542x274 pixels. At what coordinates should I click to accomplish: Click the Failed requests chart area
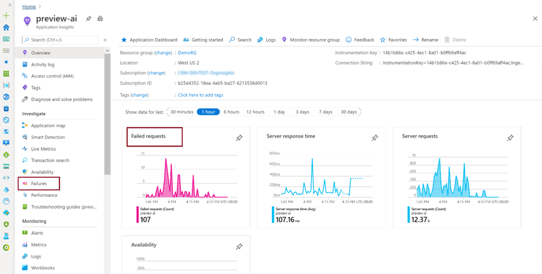pos(186,177)
